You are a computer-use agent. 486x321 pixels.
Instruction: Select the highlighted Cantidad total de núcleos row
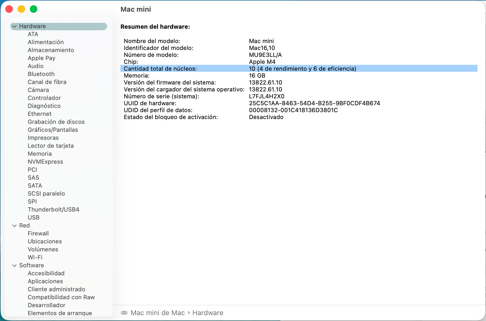coord(240,69)
